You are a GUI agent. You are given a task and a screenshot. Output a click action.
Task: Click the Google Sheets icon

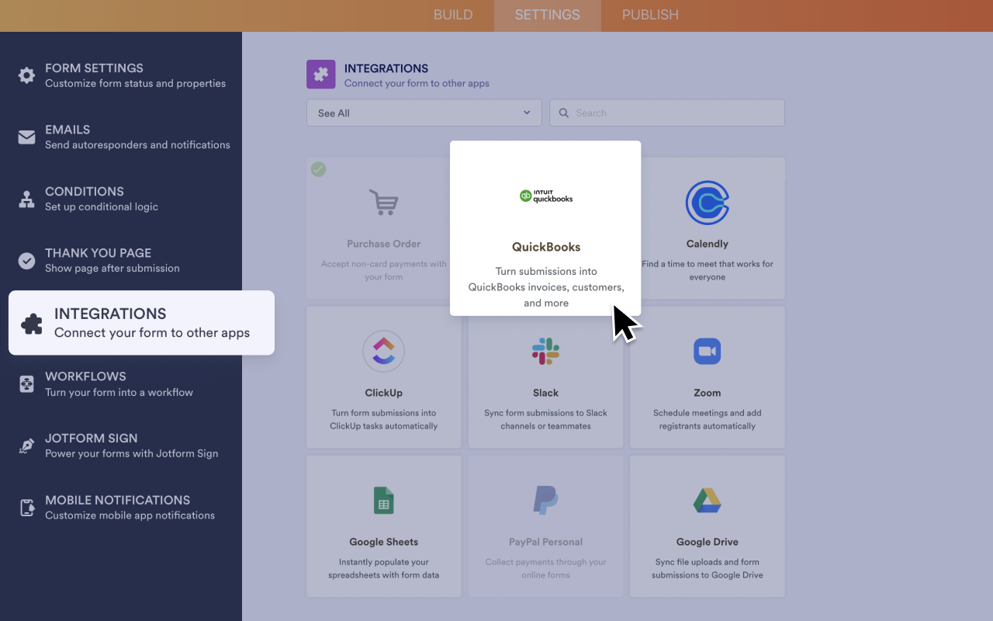tap(383, 500)
